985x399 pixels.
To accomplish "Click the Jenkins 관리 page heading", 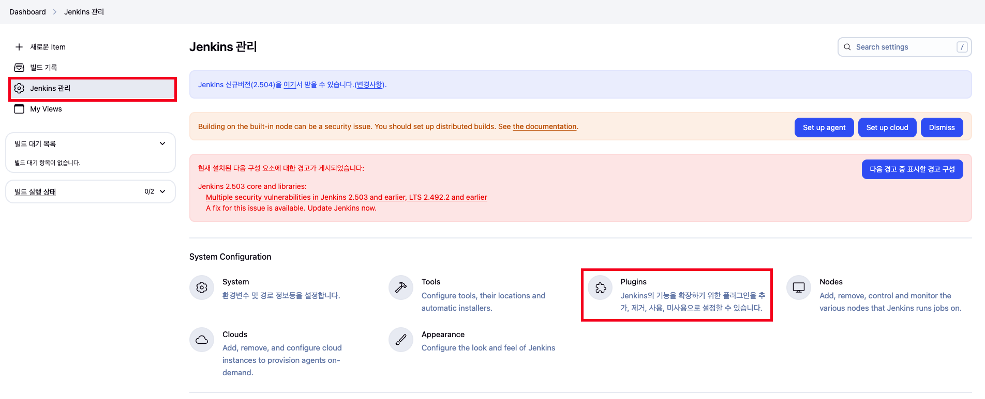I will (x=223, y=47).
